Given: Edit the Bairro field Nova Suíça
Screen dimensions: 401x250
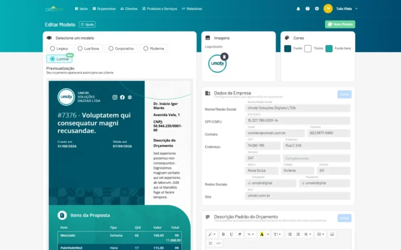Looking at the screenshot, I should [262, 171].
